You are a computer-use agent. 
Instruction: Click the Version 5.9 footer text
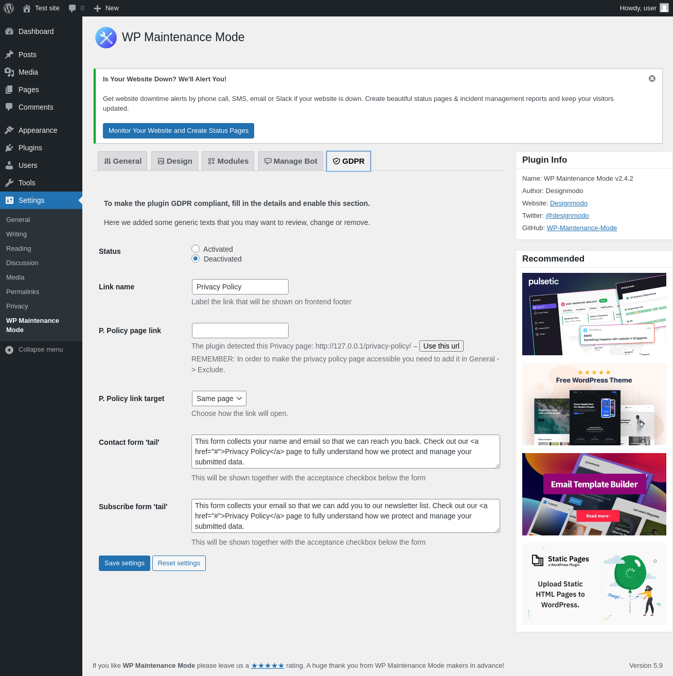point(646,666)
